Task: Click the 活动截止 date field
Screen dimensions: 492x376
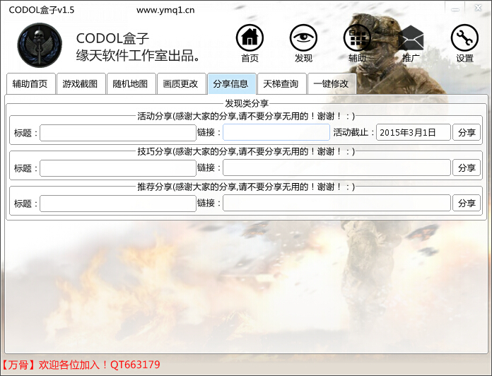Action: [413, 132]
